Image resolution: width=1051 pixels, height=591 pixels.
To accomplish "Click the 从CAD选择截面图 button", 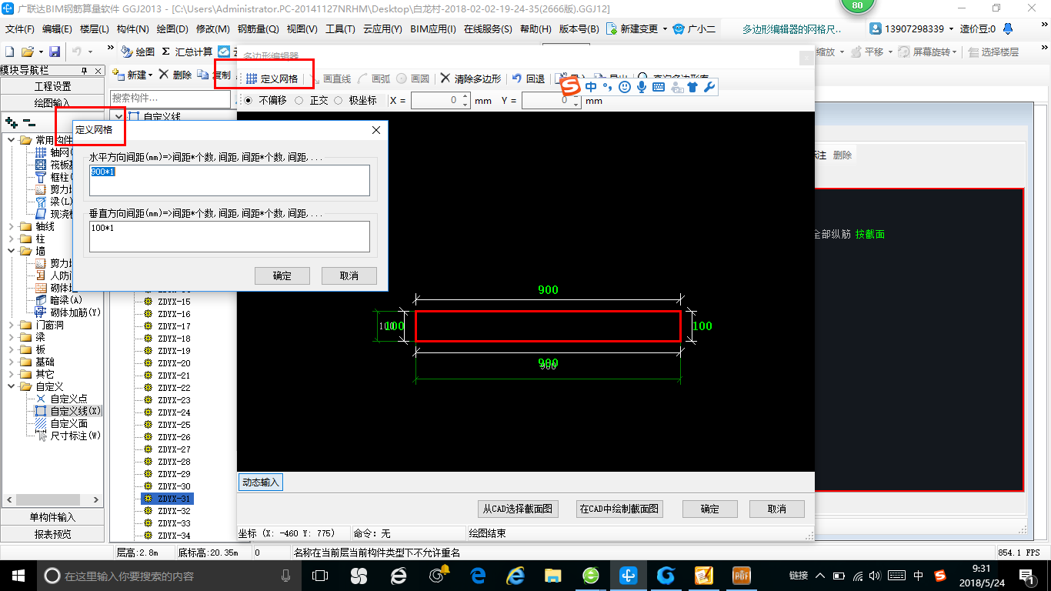I will click(517, 509).
